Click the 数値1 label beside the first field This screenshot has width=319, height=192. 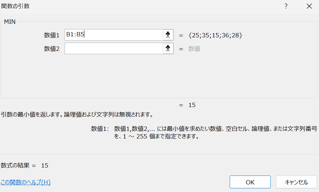[52, 35]
